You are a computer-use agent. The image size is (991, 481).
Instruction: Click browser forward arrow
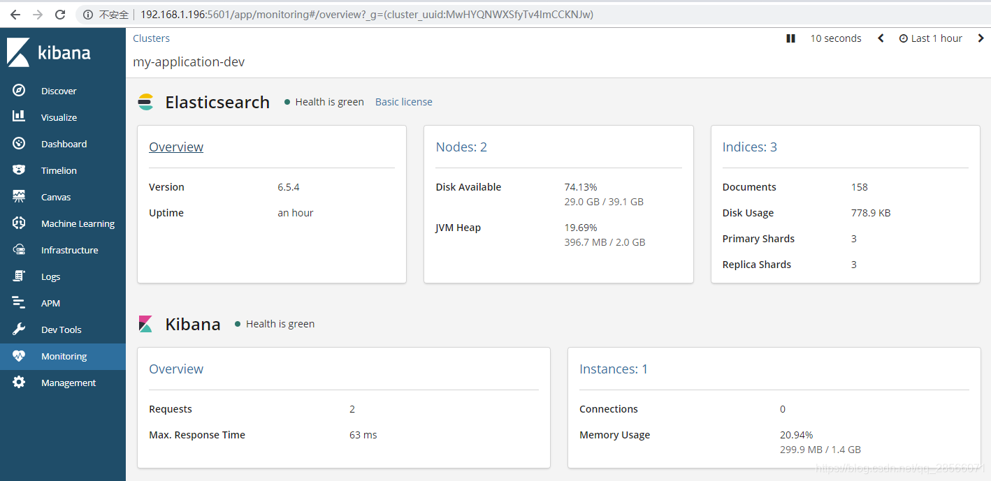coord(38,15)
